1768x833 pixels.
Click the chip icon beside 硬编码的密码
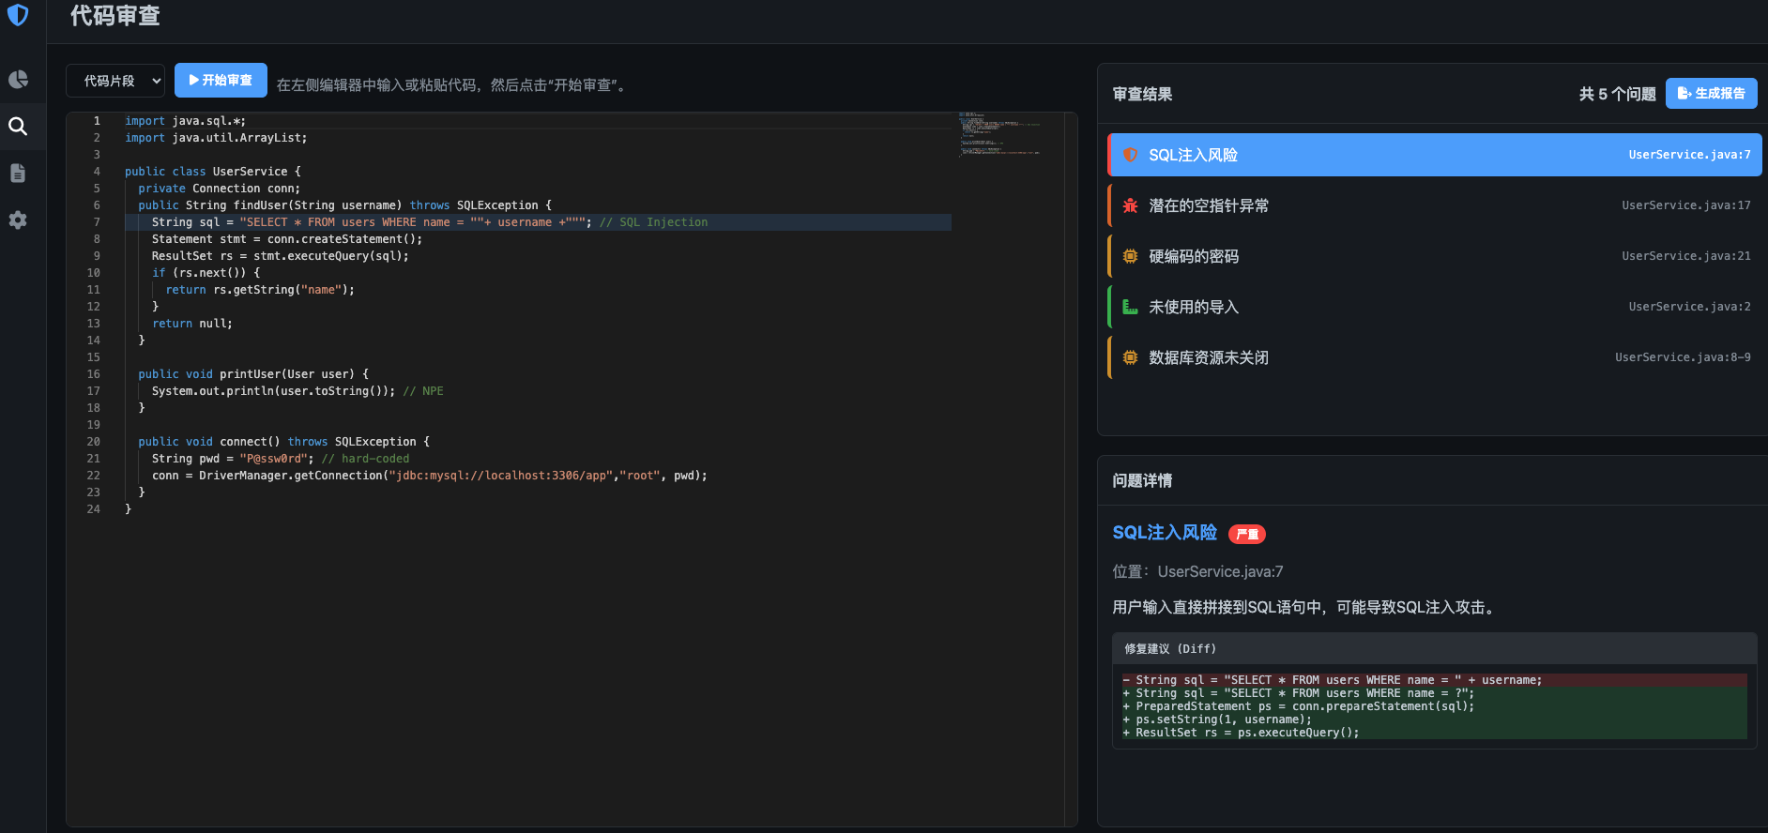[1130, 256]
